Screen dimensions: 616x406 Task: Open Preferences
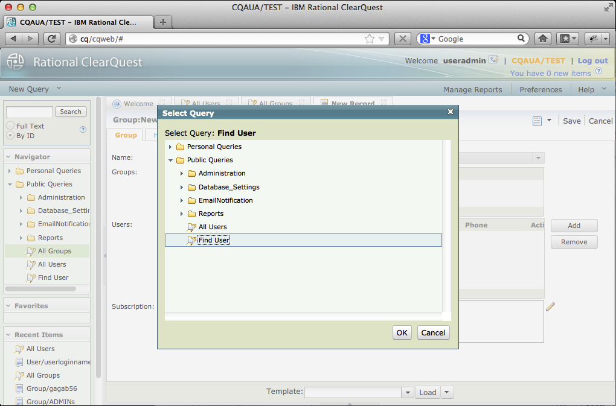click(541, 89)
